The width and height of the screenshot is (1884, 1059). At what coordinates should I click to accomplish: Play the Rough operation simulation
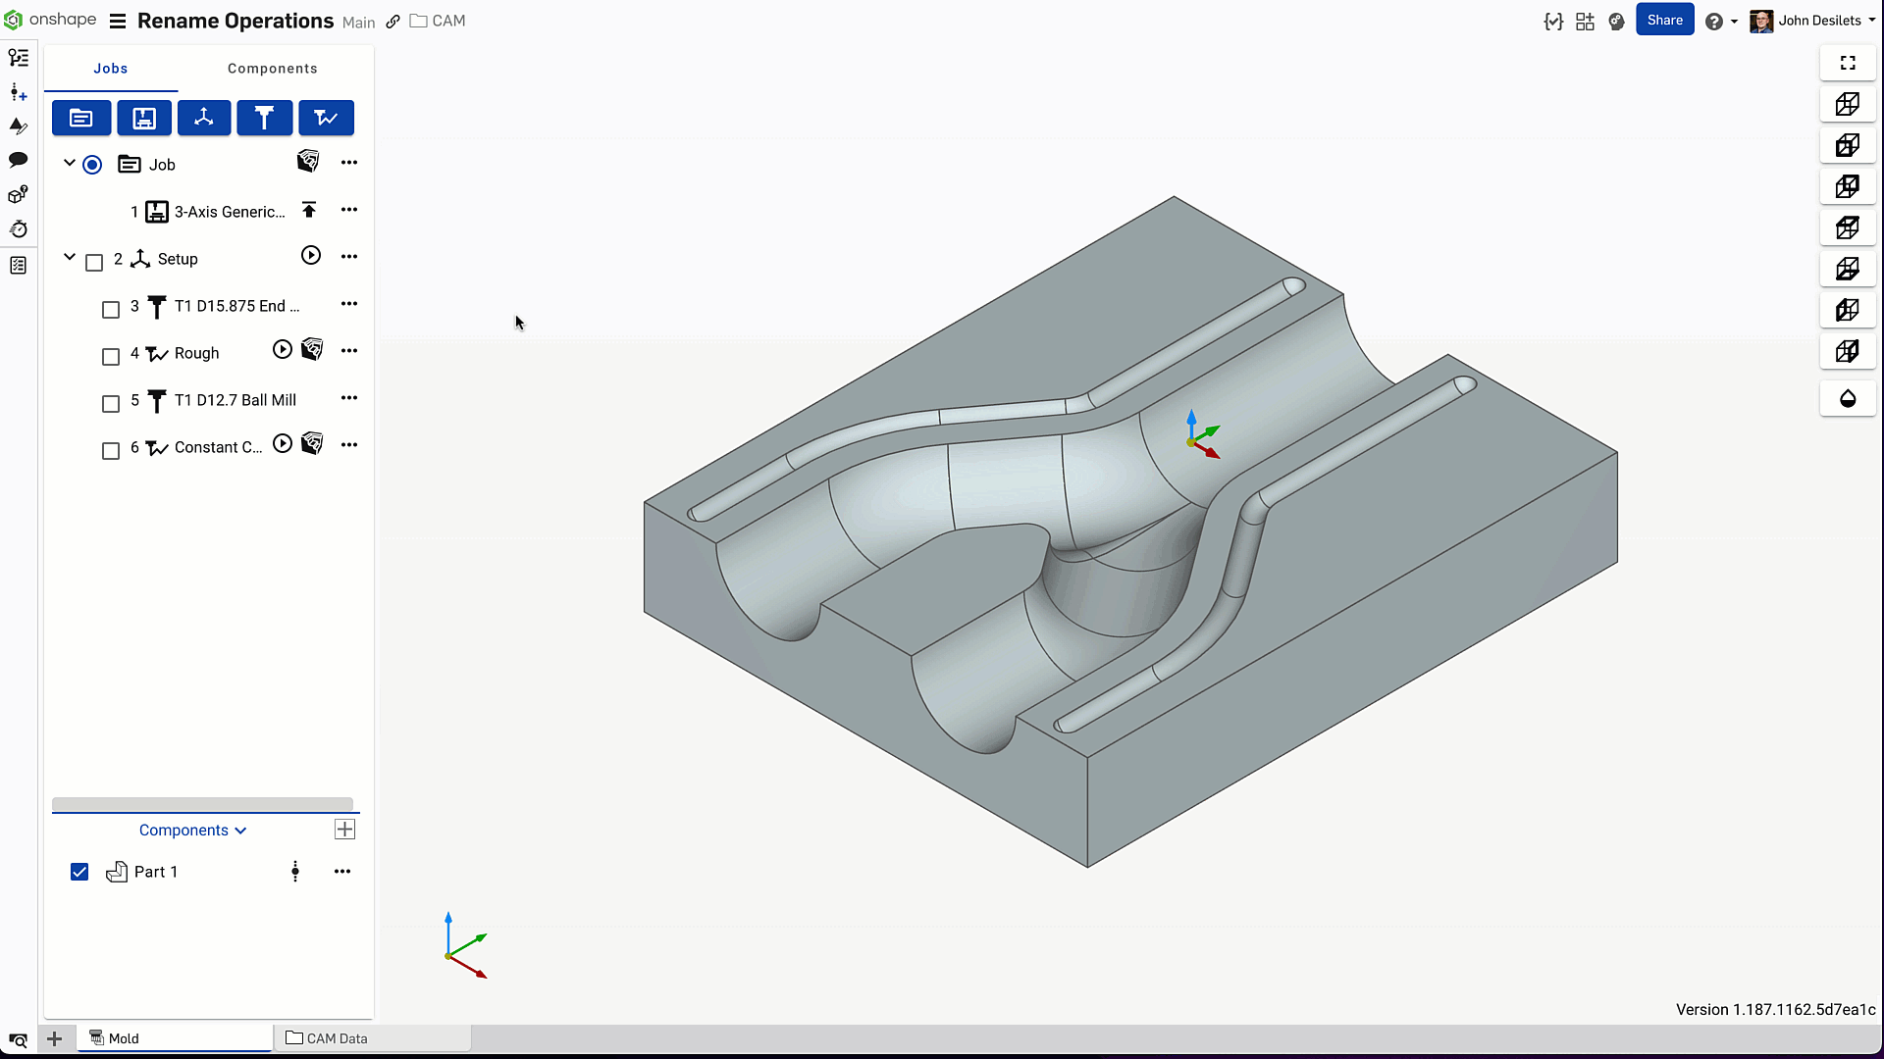(x=283, y=350)
